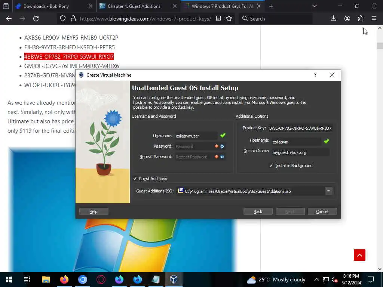Close the Create Virtual Machine dialog
Image resolution: width=383 pixels, height=287 pixels.
332,75
